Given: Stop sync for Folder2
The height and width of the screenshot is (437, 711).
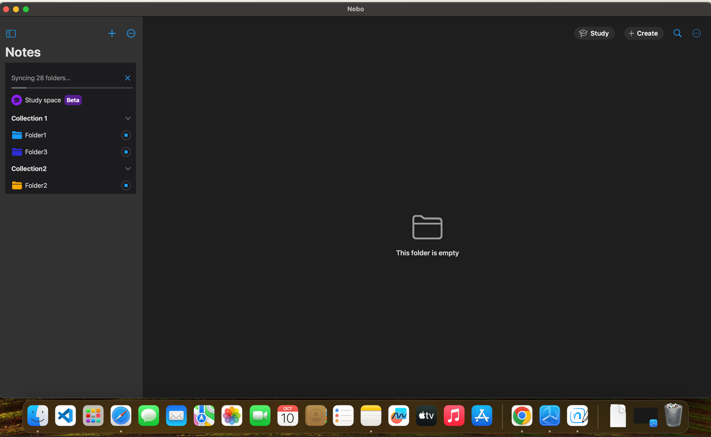Looking at the screenshot, I should coord(126,185).
